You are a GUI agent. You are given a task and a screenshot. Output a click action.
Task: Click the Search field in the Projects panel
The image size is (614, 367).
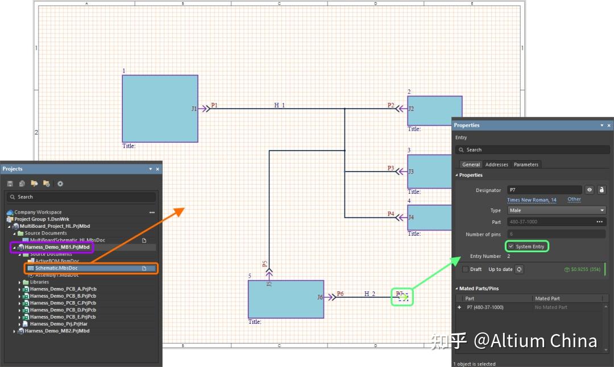pos(80,197)
